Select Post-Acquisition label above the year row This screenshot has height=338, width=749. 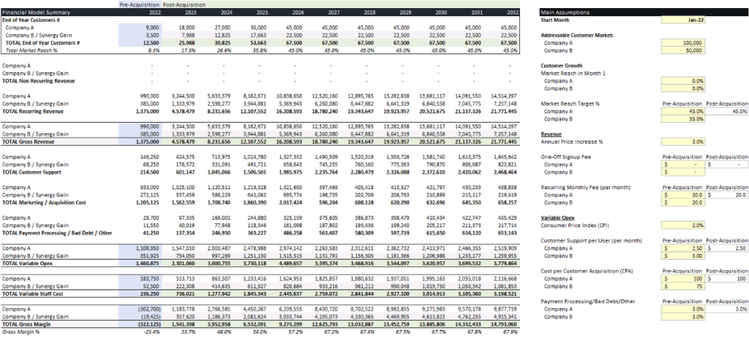184,4
